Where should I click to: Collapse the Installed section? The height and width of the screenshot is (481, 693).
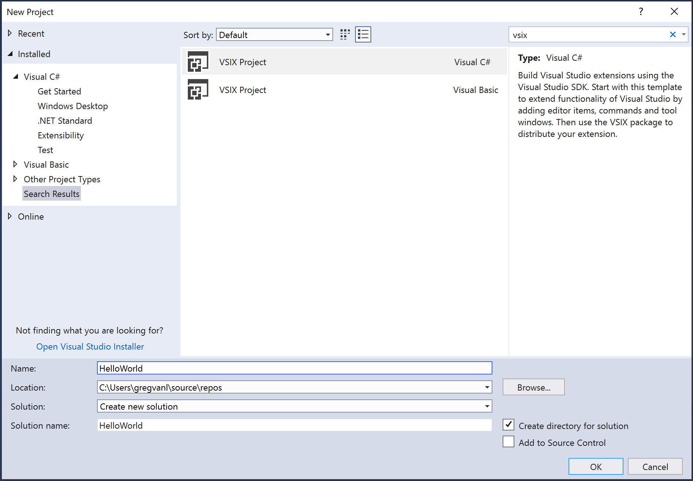point(10,54)
